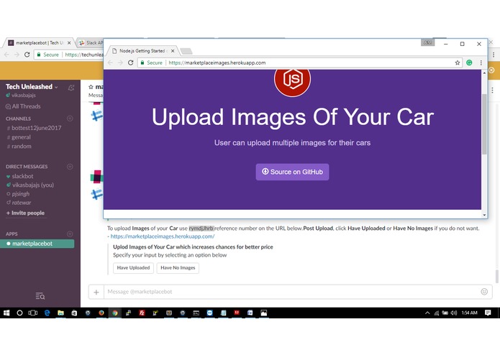The width and height of the screenshot is (500, 355).
Task: Open the TeamViewer taskbar icon
Action: click(x=209, y=313)
